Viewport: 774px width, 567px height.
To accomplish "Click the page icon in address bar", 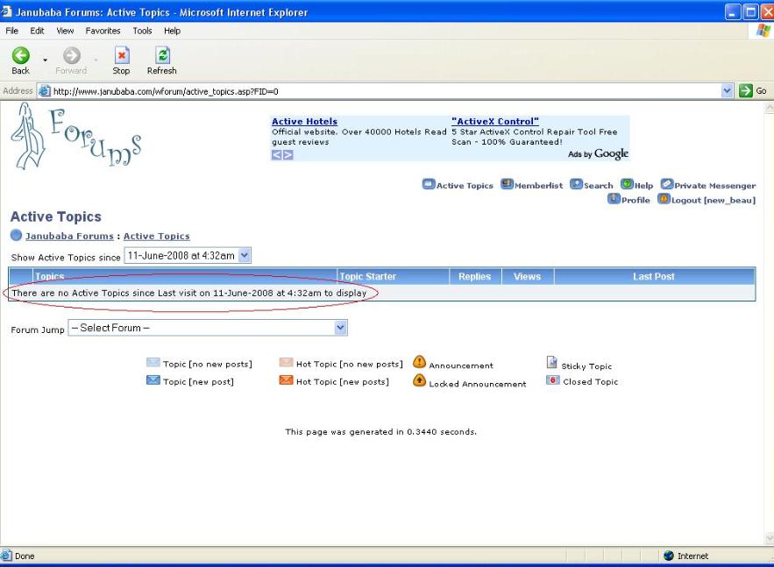I will tap(45, 91).
